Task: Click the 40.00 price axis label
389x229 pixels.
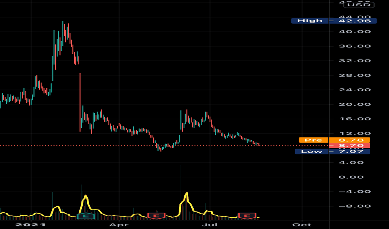Action: [x=355, y=32]
